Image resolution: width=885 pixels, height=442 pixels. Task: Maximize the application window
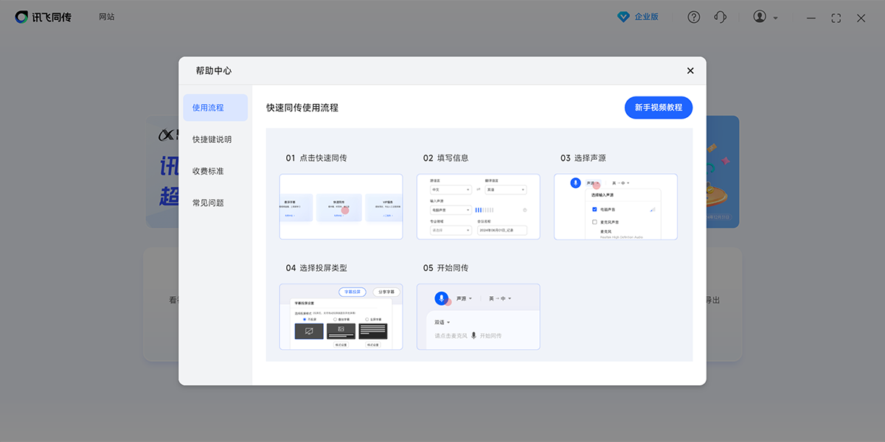point(836,18)
